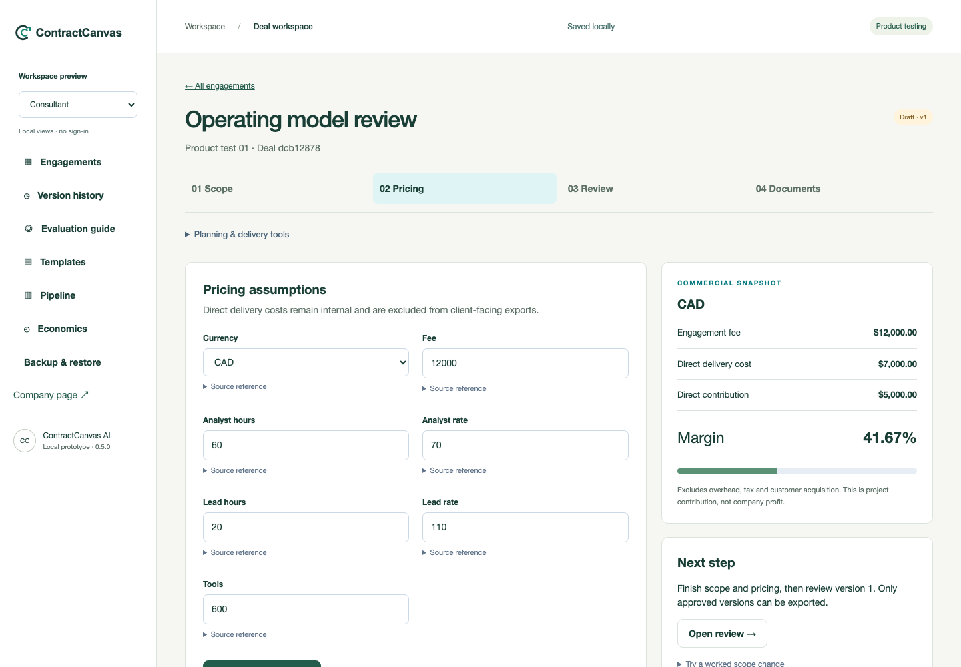961x667 pixels.
Task: Switch to the 01 Scope tab
Action: (276, 189)
